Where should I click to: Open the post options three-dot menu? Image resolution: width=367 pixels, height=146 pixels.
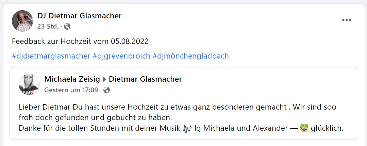click(346, 20)
